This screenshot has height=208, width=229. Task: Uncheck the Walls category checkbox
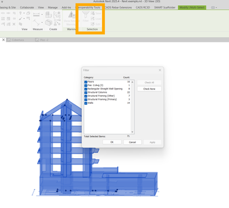click(x=86, y=103)
